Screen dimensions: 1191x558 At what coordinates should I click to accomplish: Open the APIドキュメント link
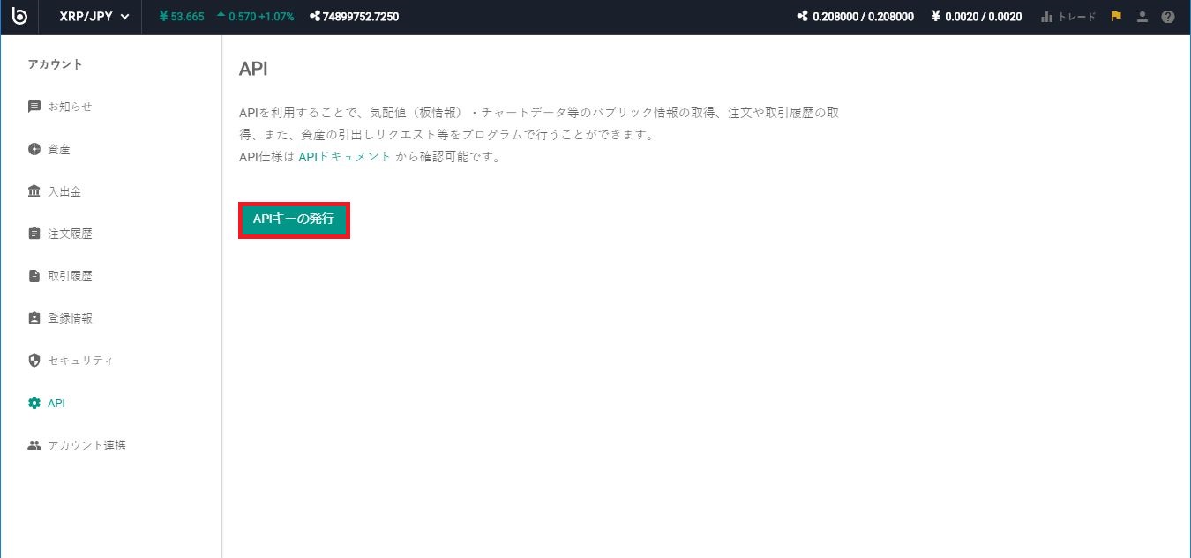tap(345, 155)
